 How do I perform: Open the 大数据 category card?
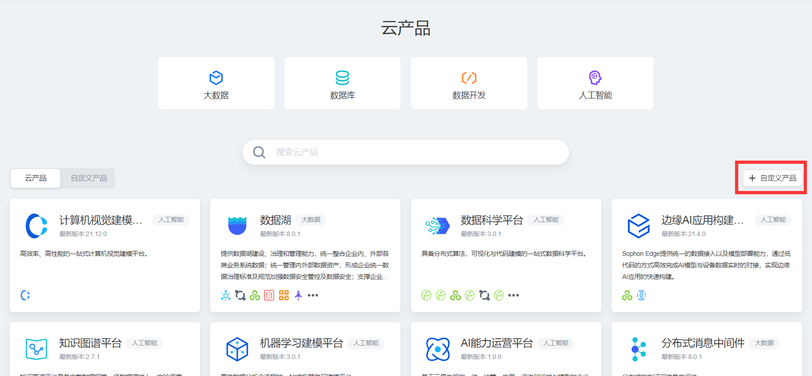[216, 83]
